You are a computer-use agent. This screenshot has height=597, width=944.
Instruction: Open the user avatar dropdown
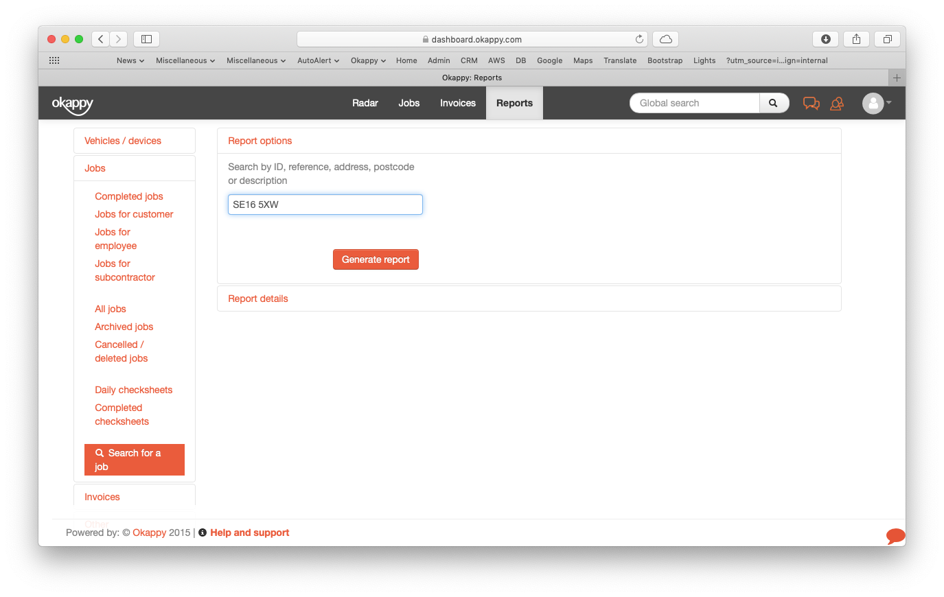pyautogui.click(x=877, y=103)
